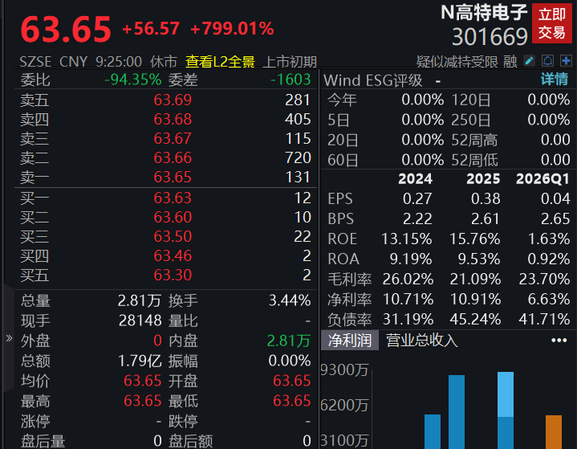577x449 pixels.
Task: Click the pencil edit note icon
Action: (x=529, y=61)
